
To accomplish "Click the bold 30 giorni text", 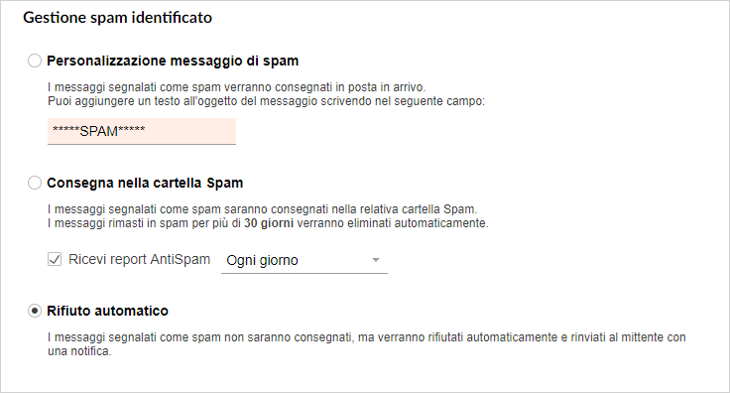I will click(x=269, y=223).
